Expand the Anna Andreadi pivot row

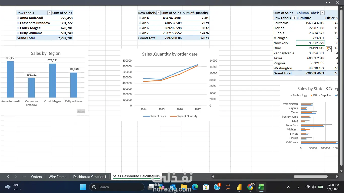pos(18,18)
